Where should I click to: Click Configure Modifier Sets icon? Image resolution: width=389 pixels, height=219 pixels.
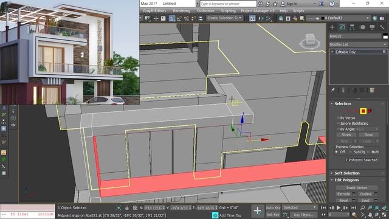coord(372,90)
